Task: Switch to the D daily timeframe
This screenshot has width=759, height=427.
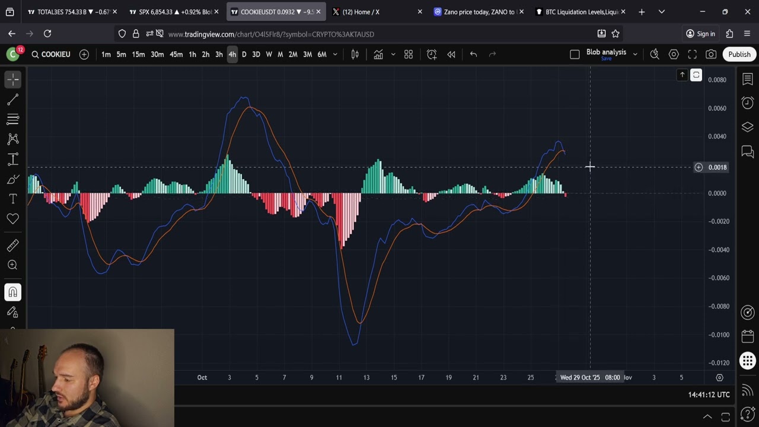Action: pos(244,55)
